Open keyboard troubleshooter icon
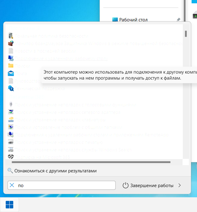Viewport: 197px width, 212px height. [11, 120]
